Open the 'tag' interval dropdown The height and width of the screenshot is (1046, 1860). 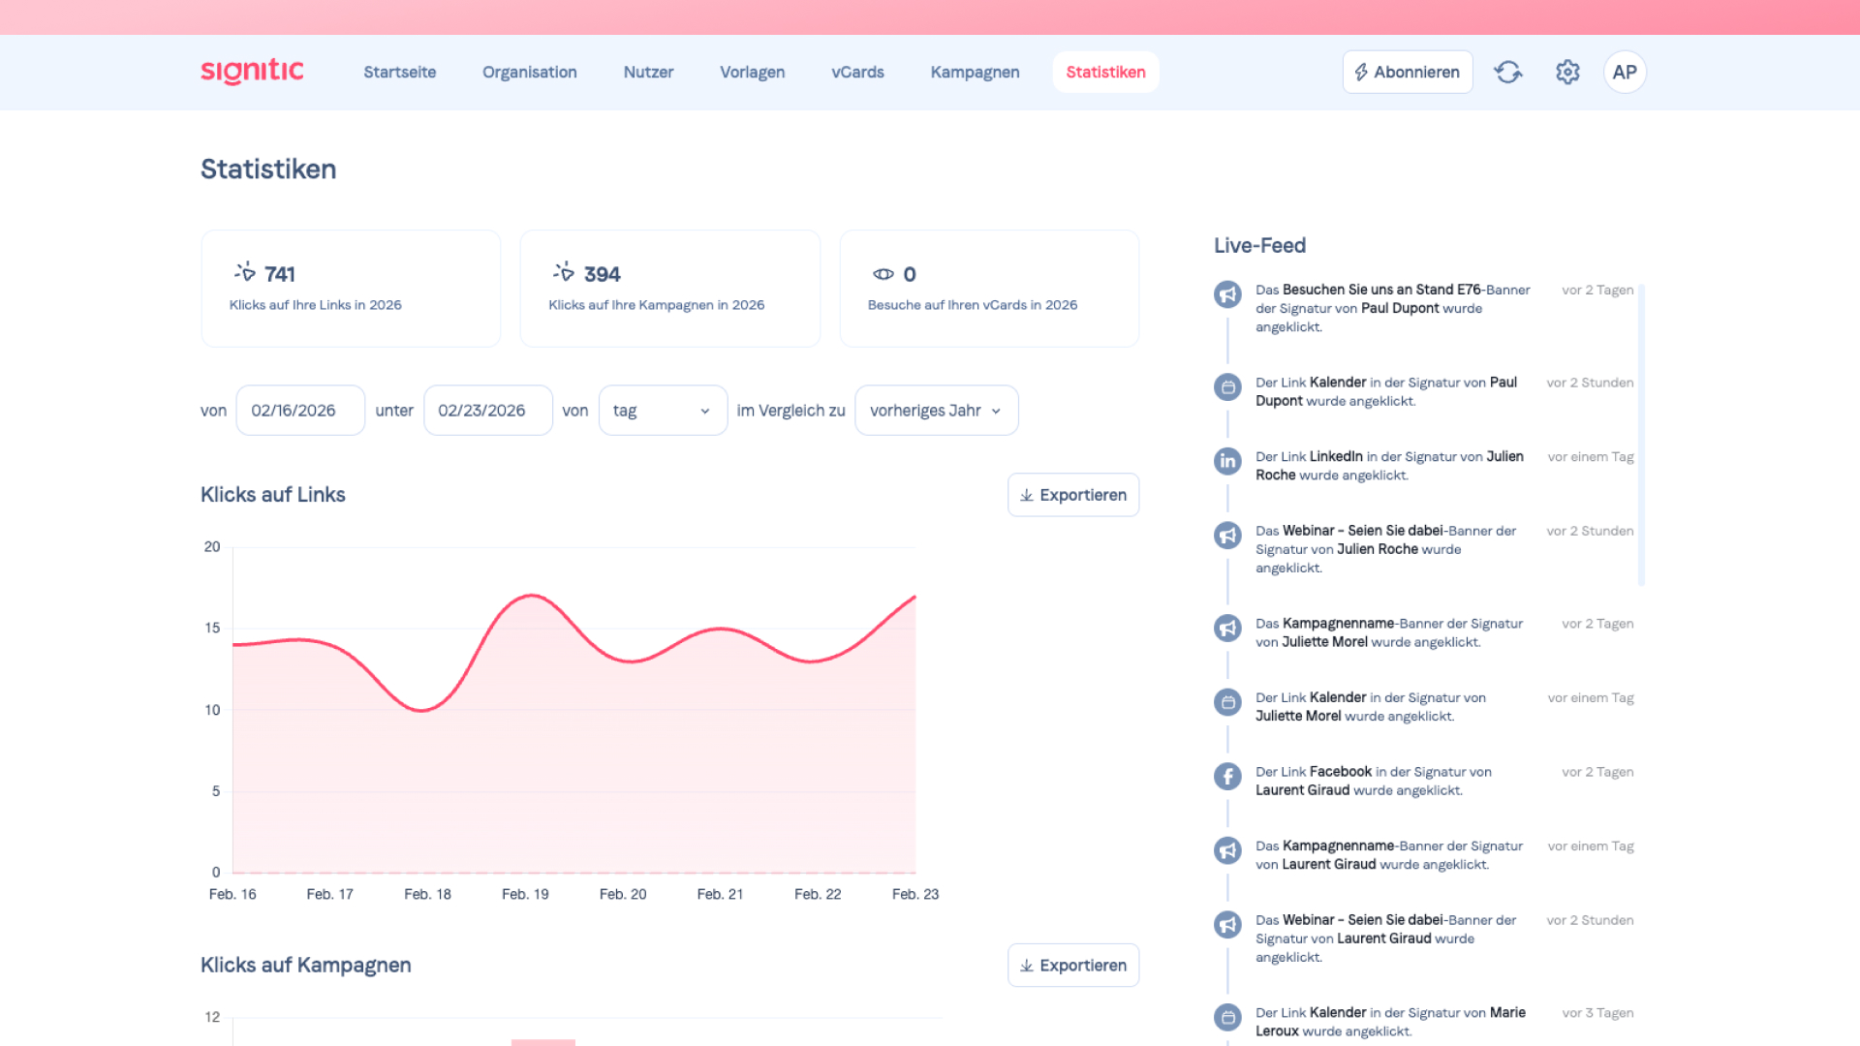click(x=663, y=411)
